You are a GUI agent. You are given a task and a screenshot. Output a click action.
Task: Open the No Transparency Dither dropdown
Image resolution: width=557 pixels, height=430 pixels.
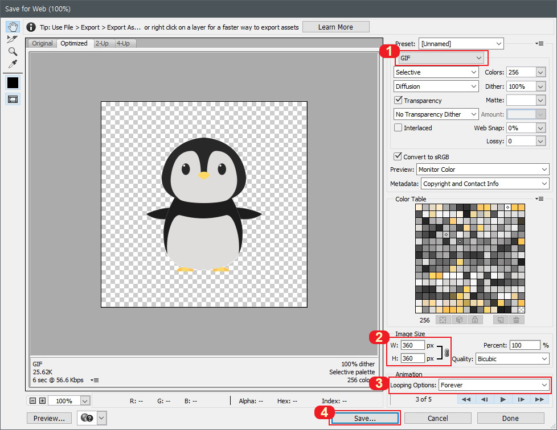click(436, 114)
